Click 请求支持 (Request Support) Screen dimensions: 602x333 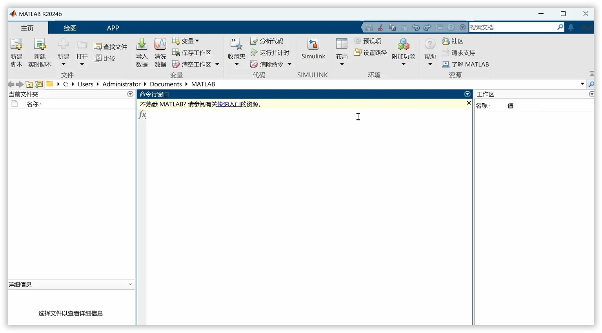point(458,52)
